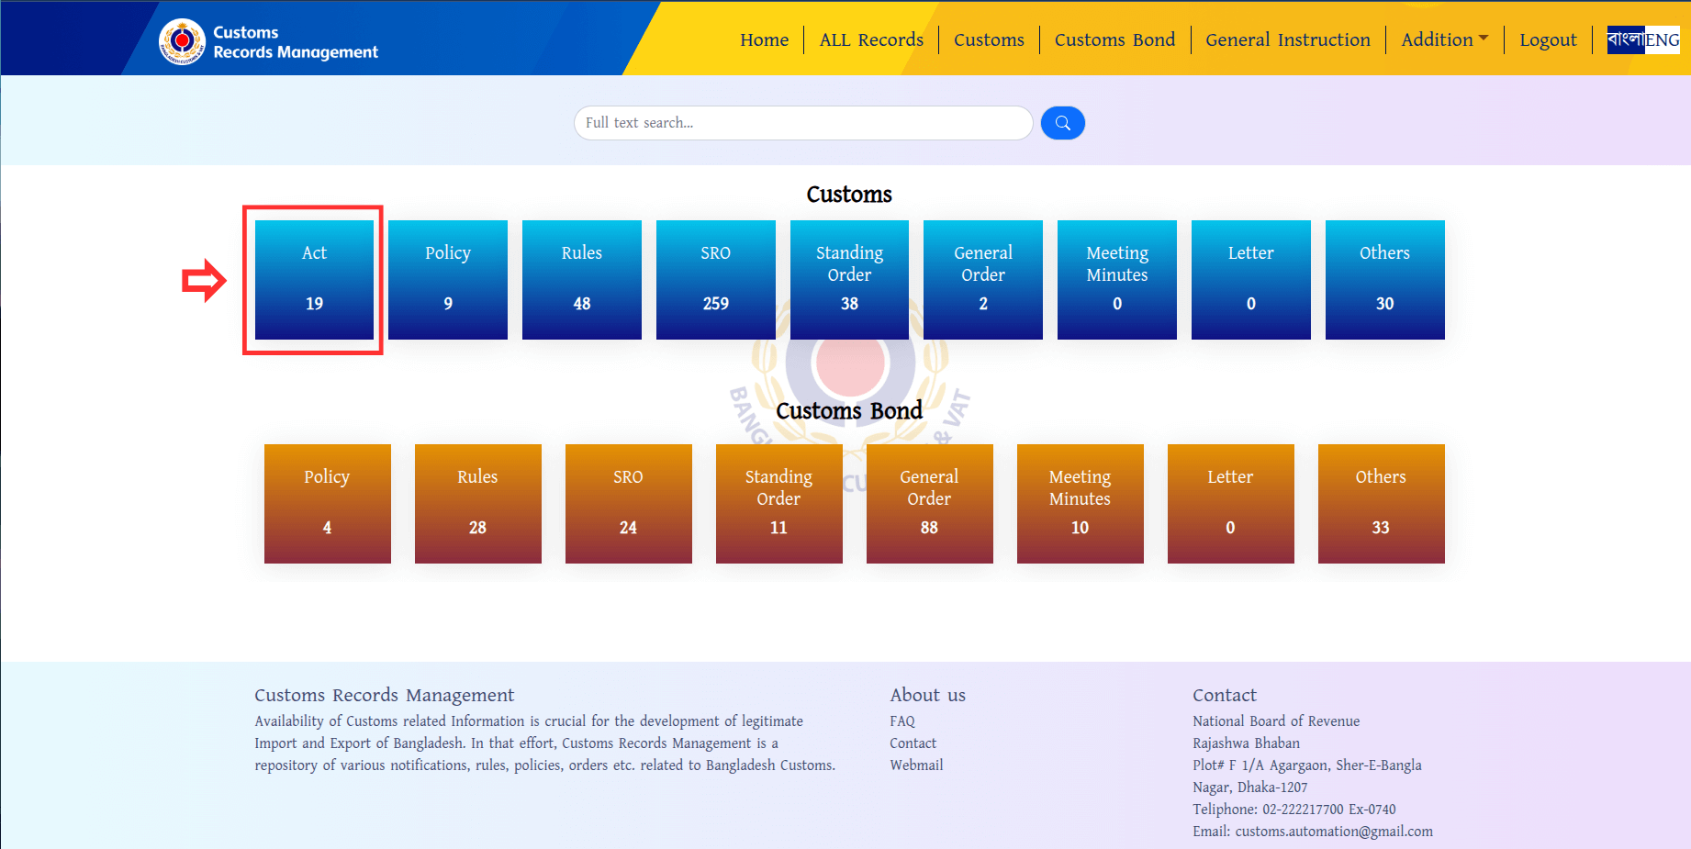1691x849 pixels.
Task: Click the 'Rajashwa Bhaban' address line
Action: click(1246, 743)
